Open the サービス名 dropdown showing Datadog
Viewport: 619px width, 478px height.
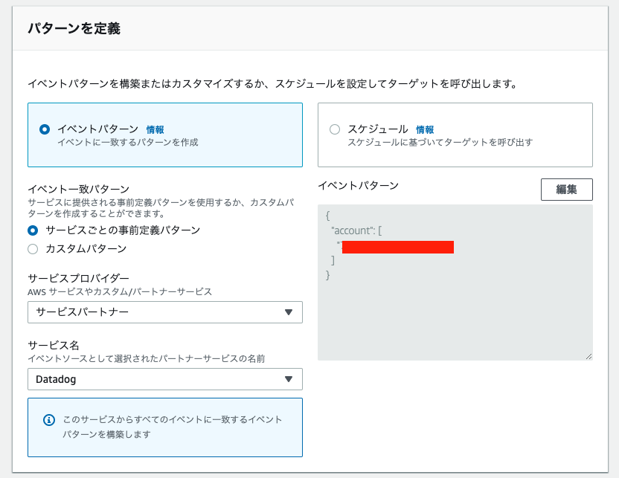164,379
